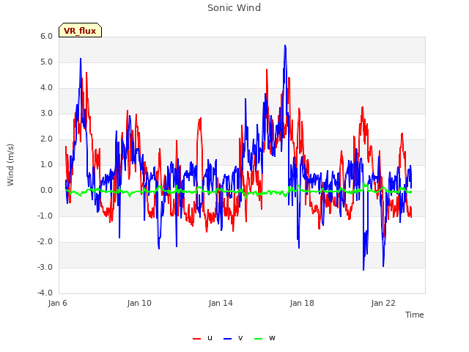Viewport: 469px width, 352px height.
Task: Click the -3.0 y-axis tick label
Action: click(x=45, y=267)
